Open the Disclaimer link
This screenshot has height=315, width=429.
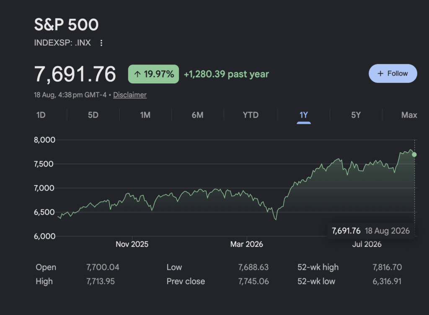[130, 95]
